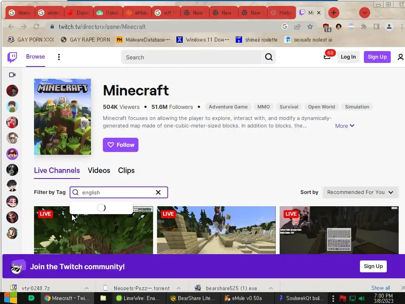The width and height of the screenshot is (405, 304).
Task: Expand options for Neopets torrent download
Action: point(179,288)
